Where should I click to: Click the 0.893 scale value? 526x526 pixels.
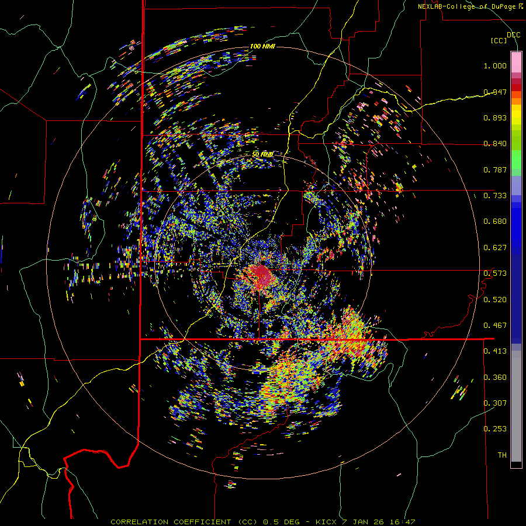pos(495,117)
